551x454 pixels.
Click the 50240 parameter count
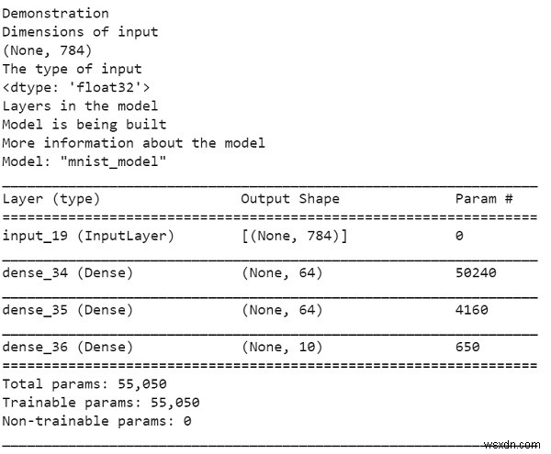coord(474,272)
